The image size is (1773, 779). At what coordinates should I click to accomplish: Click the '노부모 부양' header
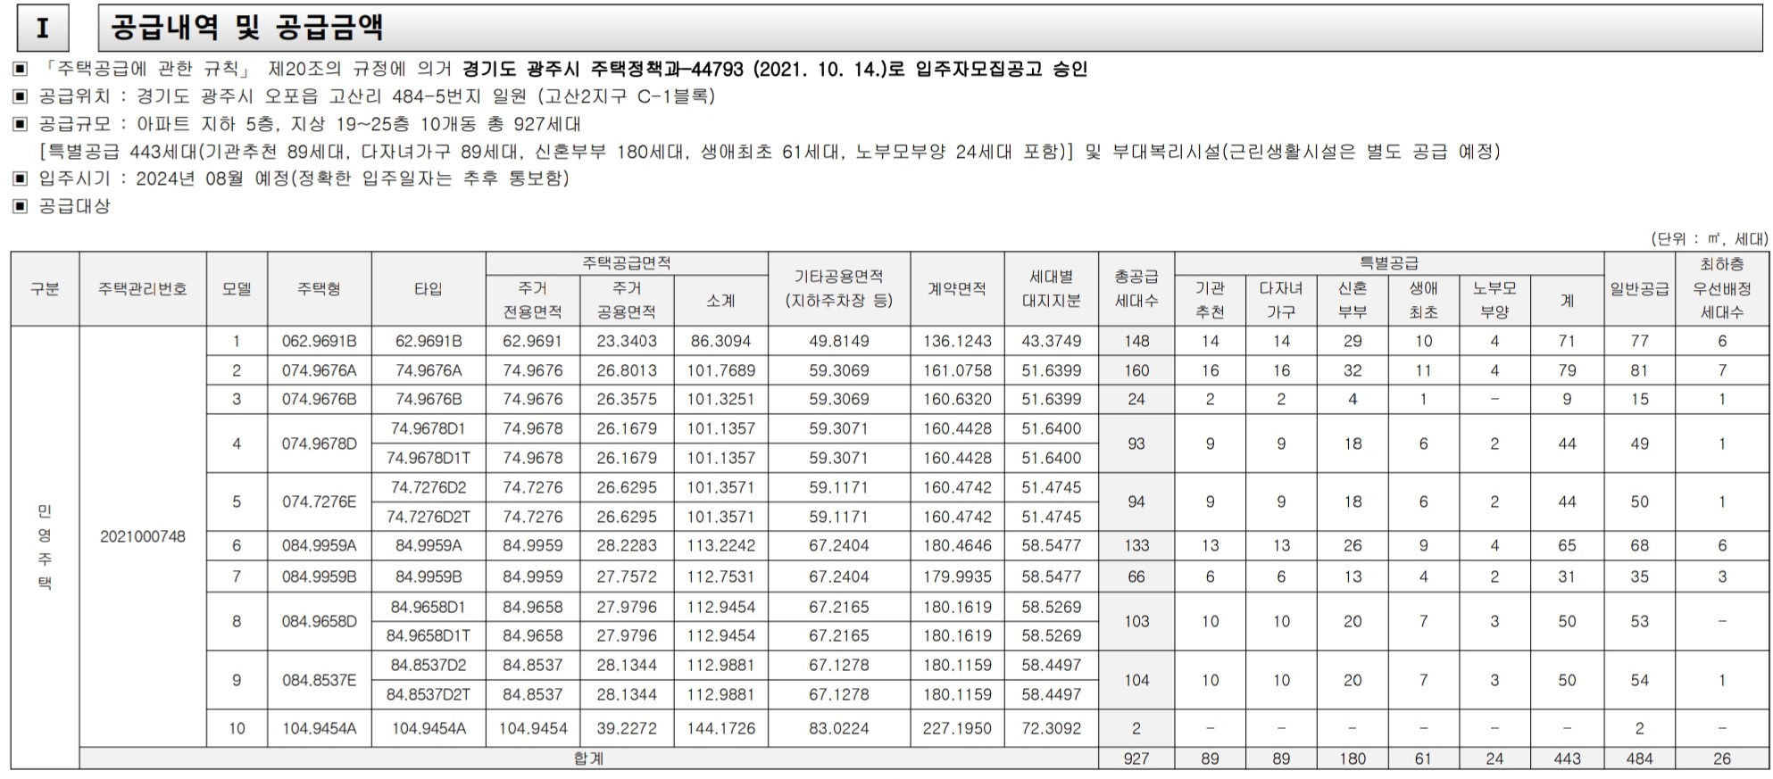pyautogui.click(x=1494, y=301)
